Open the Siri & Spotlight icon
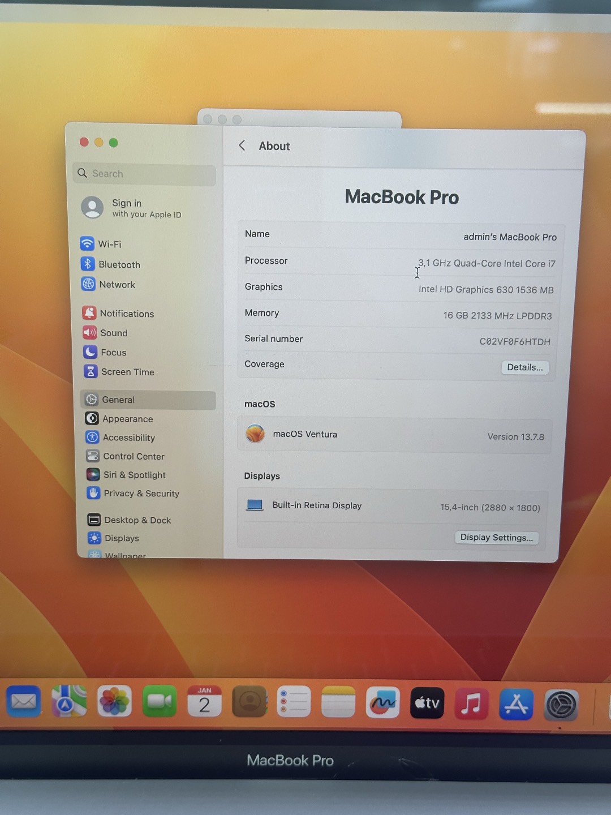The image size is (611, 815). [93, 474]
